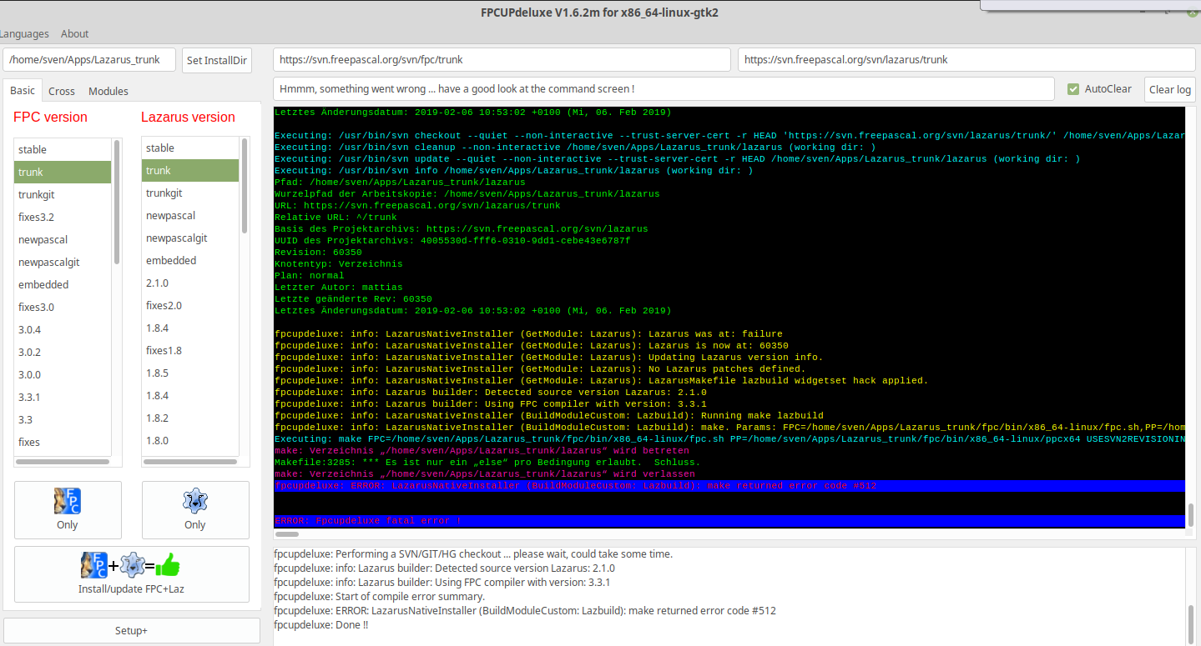Switch to the Modules tab

[x=108, y=91]
